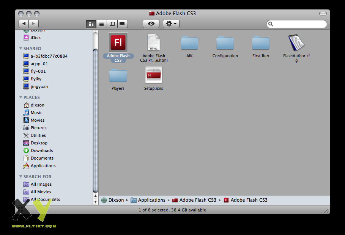Click Adobe Flash CS3 app in path bar
This screenshot has height=235, width=345.
click(246, 200)
